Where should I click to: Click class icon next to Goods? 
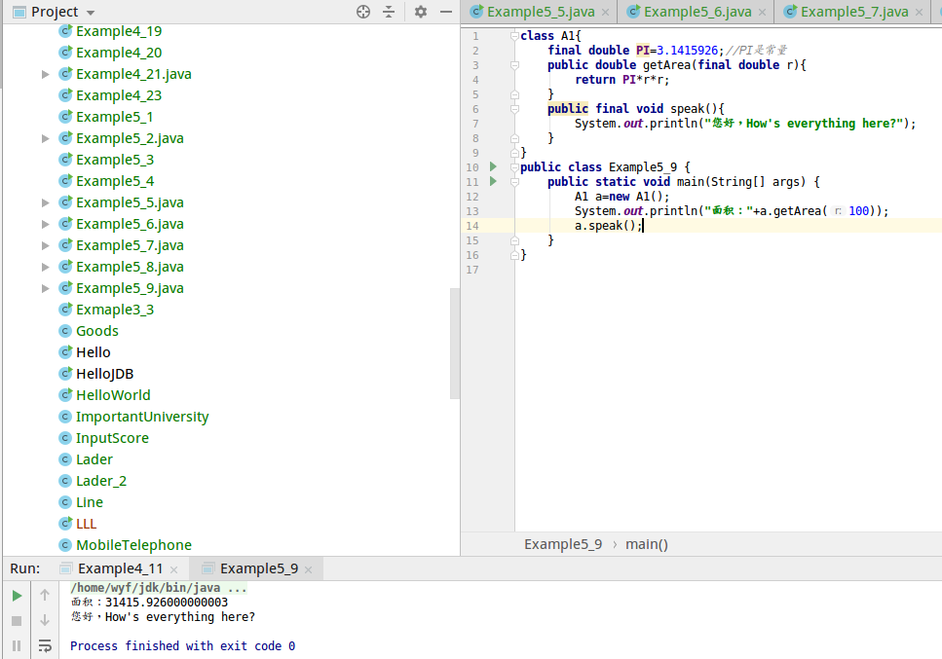click(x=65, y=331)
